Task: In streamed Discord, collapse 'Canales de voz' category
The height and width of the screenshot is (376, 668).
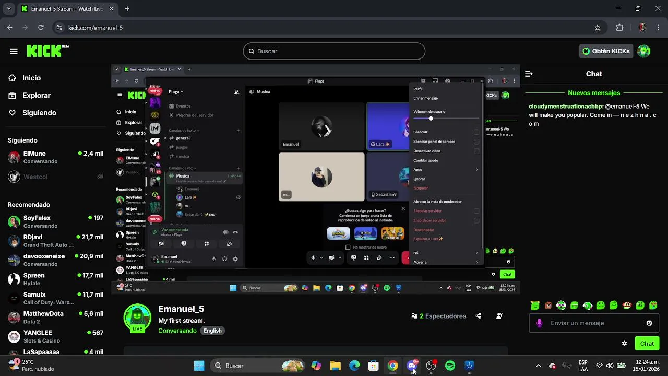Action: tap(182, 168)
